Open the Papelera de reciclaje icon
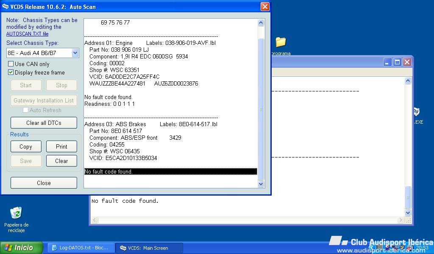The width and height of the screenshot is (434, 254). 17,220
